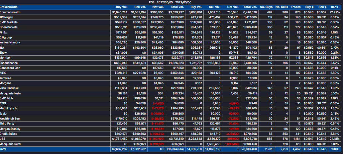Click the Sell Vol. column header

215,7
